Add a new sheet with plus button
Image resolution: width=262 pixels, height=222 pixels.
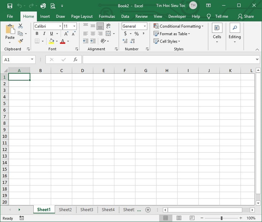coord(148,210)
